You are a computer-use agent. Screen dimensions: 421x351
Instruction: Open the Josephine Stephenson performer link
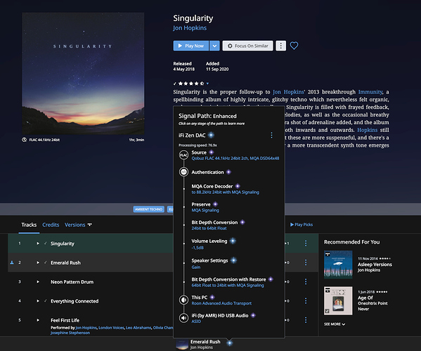(x=70, y=333)
